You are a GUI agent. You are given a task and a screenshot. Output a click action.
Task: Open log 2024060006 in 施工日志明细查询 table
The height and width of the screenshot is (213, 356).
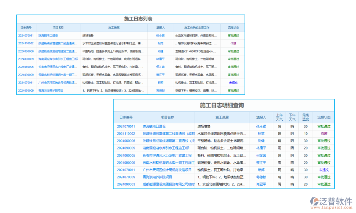(126, 141)
